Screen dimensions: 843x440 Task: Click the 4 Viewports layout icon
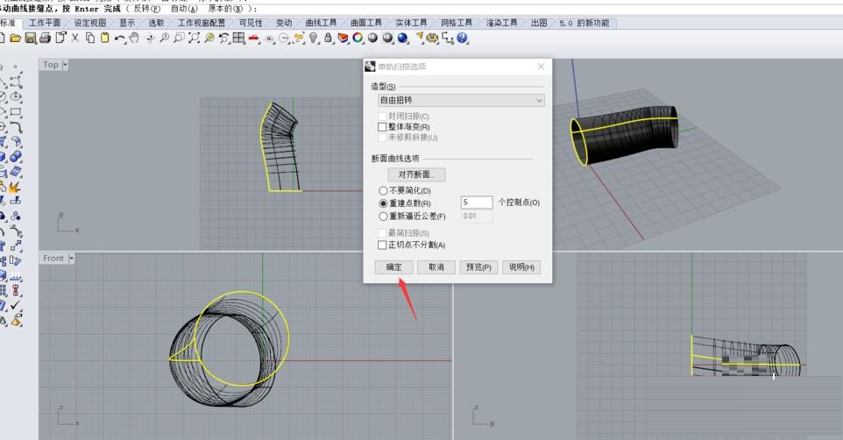click(x=238, y=39)
